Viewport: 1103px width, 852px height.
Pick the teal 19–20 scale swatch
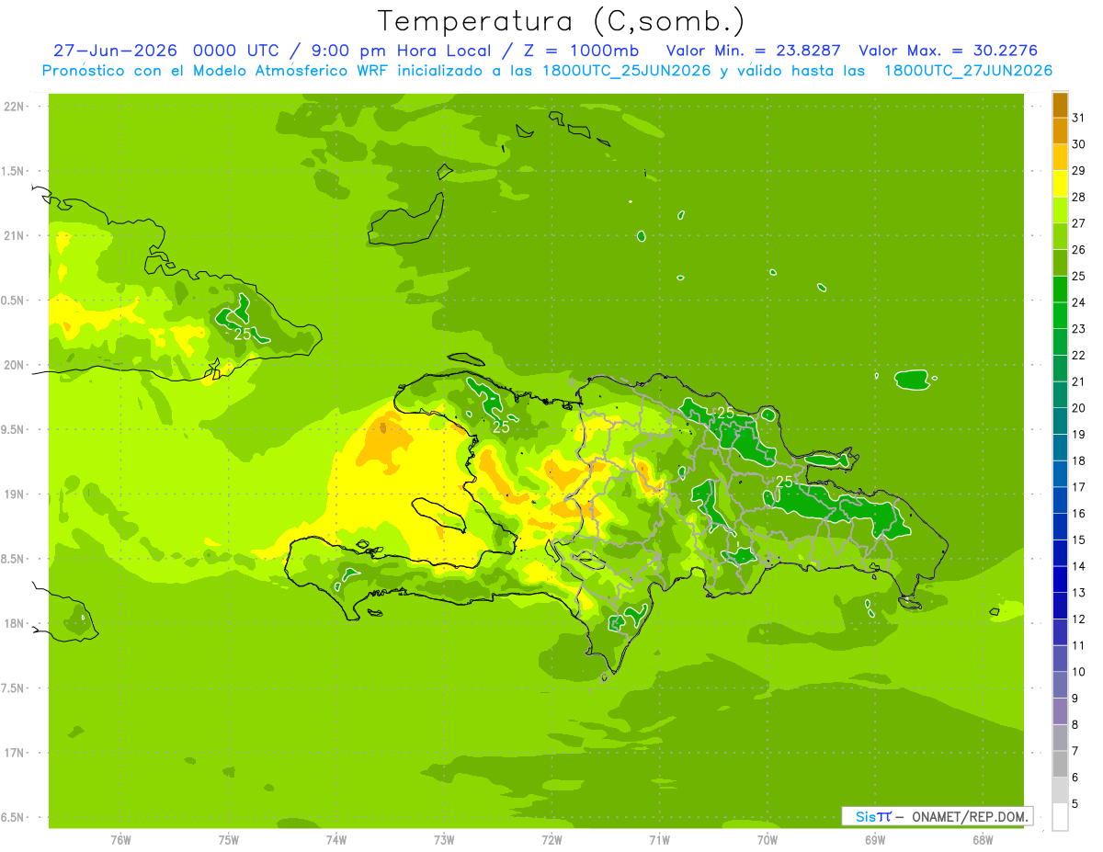[1060, 421]
